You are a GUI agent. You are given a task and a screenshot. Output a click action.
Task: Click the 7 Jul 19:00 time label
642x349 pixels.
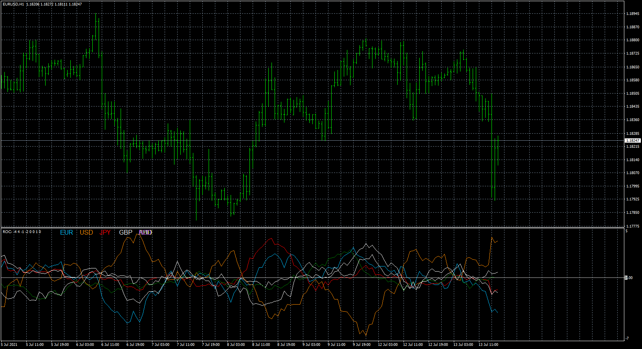(x=211, y=345)
